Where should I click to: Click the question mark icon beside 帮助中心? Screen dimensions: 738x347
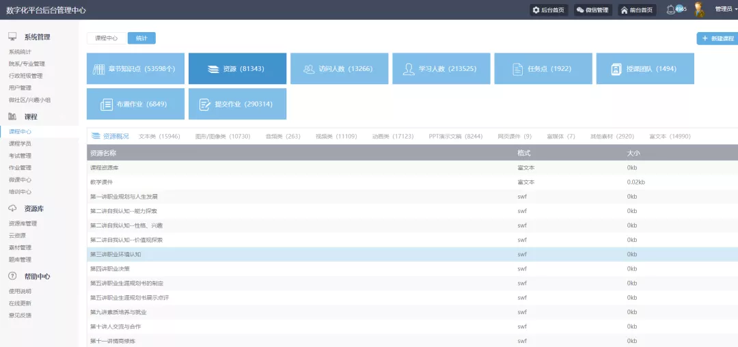coord(13,276)
